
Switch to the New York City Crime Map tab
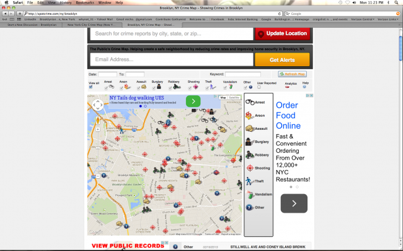91,25
